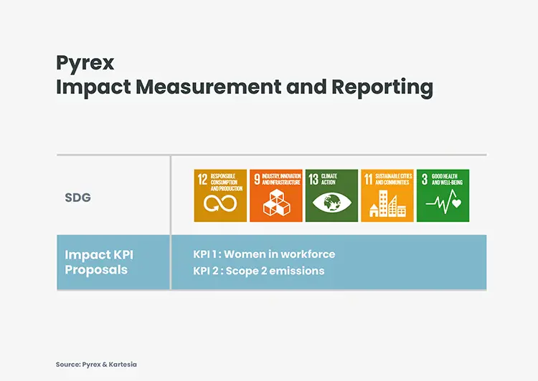
Task: Select the SDG 3 Good Health icon
Action: click(x=443, y=196)
